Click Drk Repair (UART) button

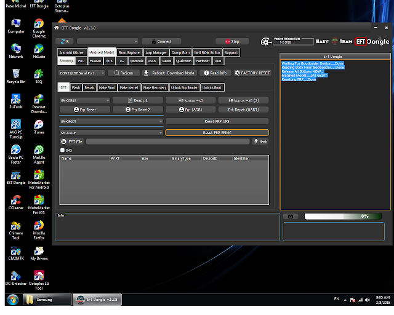tap(243, 110)
